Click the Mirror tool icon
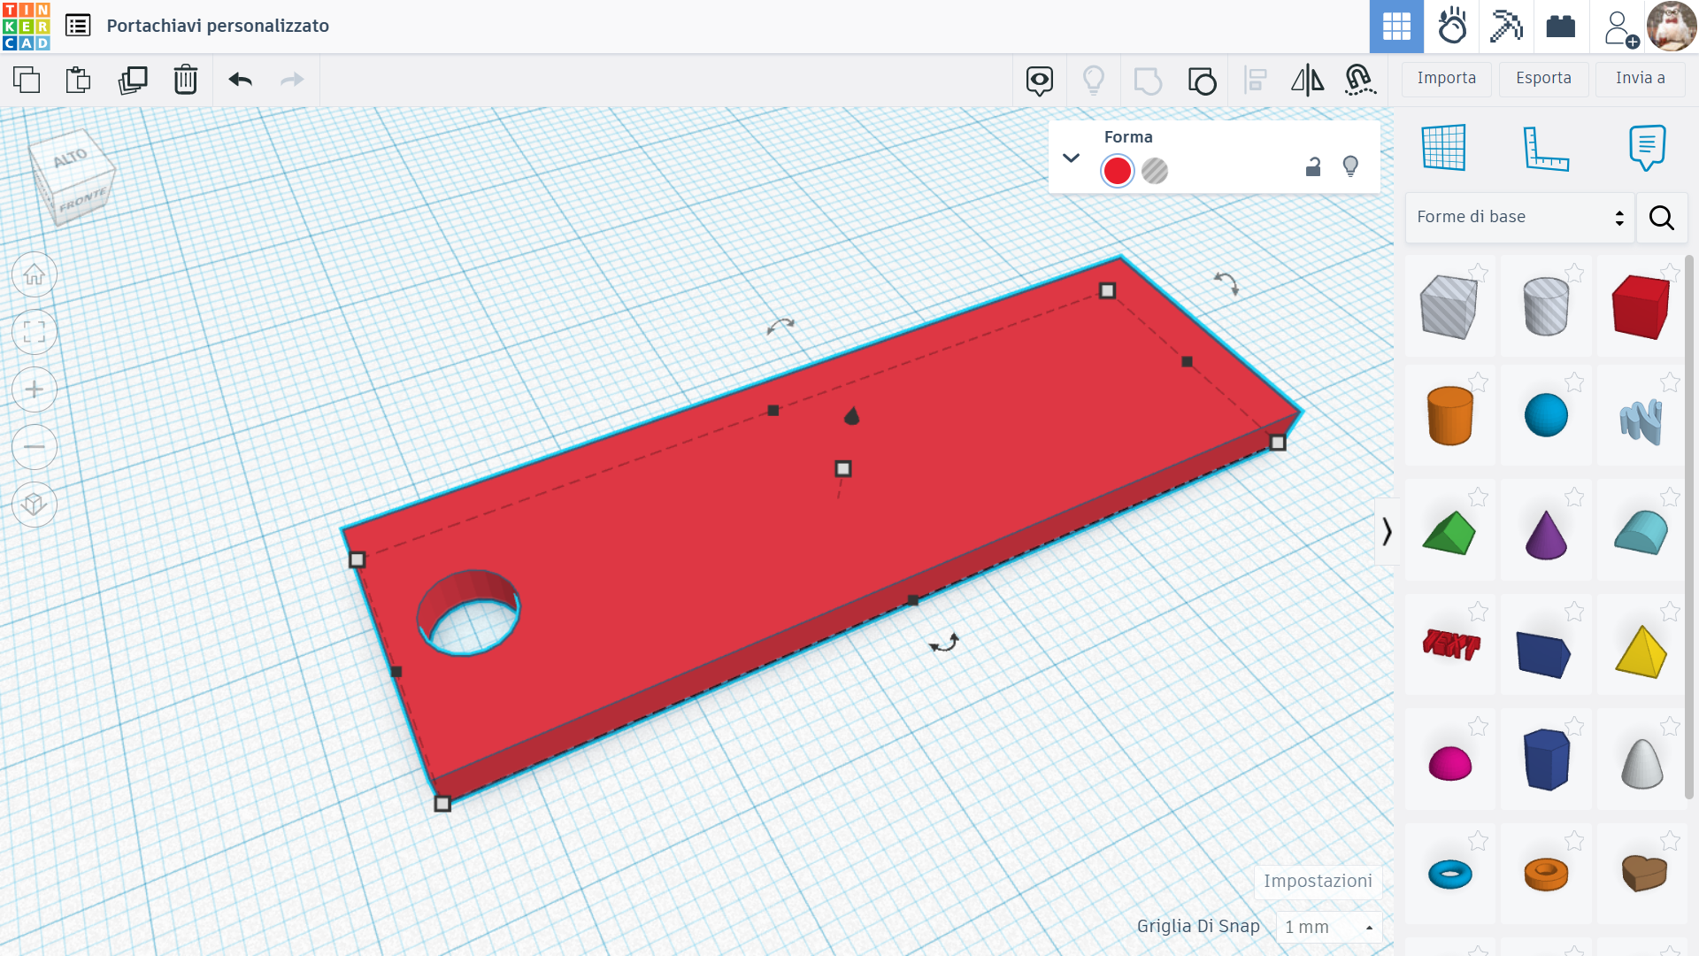The image size is (1699, 956). pos(1307,81)
